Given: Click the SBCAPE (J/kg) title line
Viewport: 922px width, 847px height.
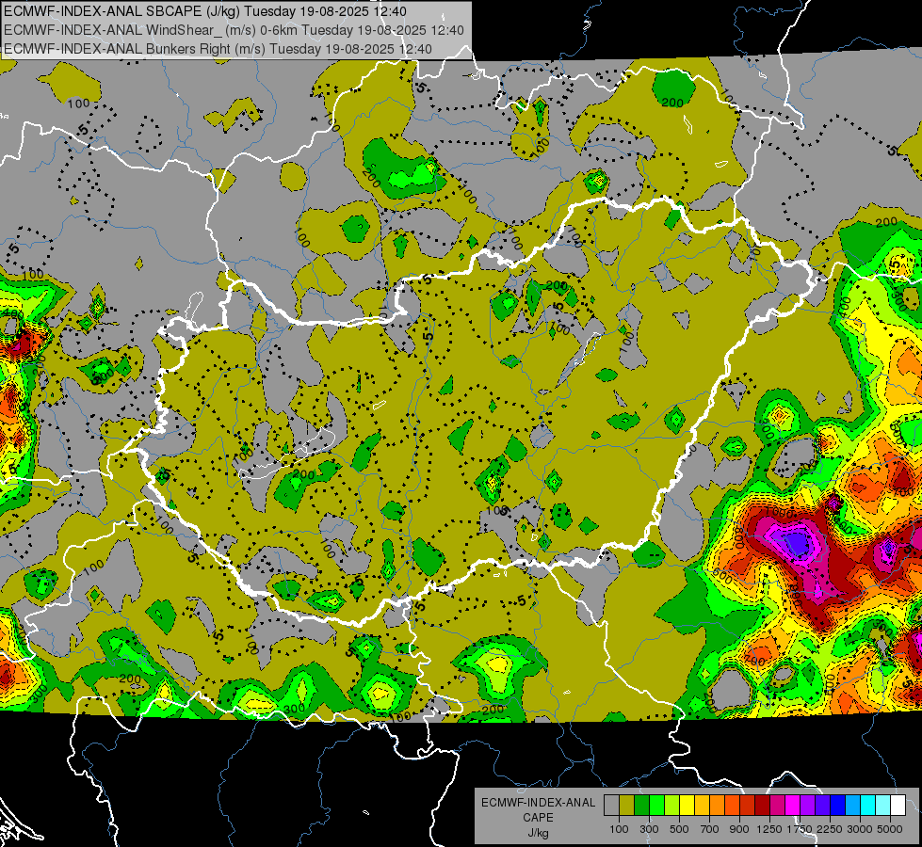Looking at the screenshot, I should click(204, 11).
